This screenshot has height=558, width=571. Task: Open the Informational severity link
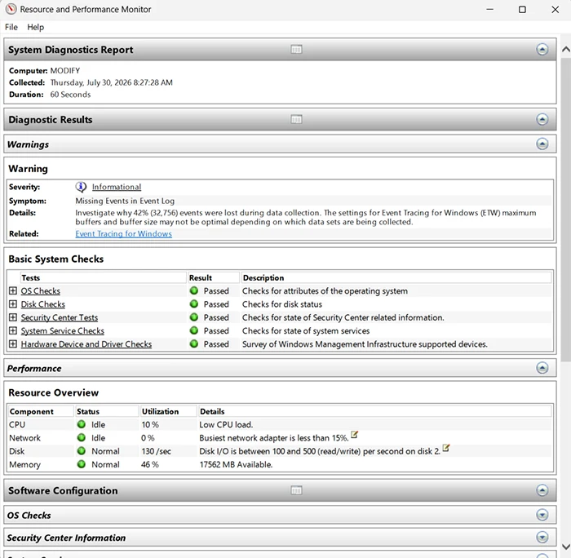click(117, 187)
